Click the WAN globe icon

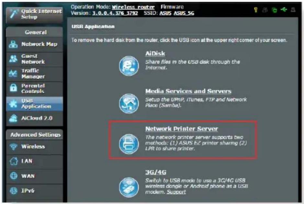click(x=13, y=176)
